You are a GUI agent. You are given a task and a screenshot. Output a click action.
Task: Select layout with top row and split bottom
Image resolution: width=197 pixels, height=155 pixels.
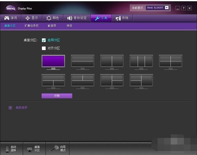pos(53,81)
